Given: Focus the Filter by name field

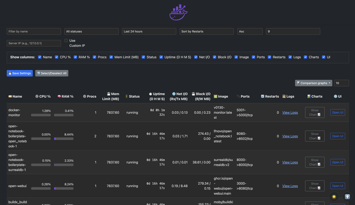Looking at the screenshot, I should click(34, 31).
